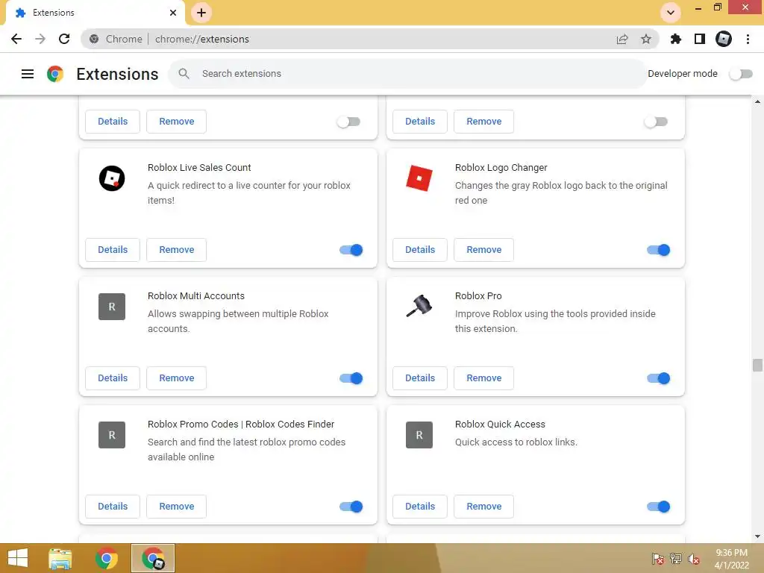Open Details for Roblox Multi Accounts
764x573 pixels.
click(113, 378)
